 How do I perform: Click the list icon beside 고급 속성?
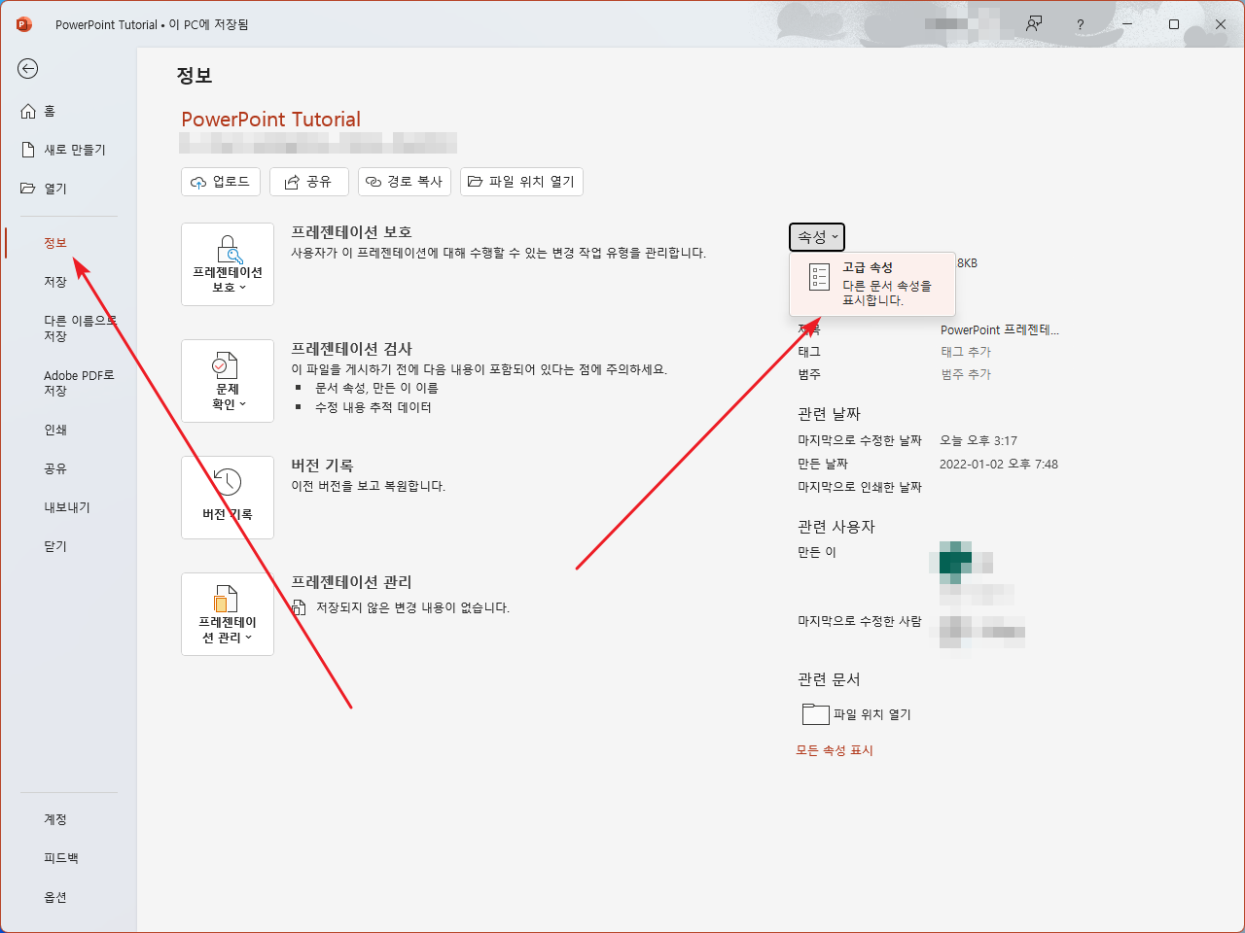[819, 277]
